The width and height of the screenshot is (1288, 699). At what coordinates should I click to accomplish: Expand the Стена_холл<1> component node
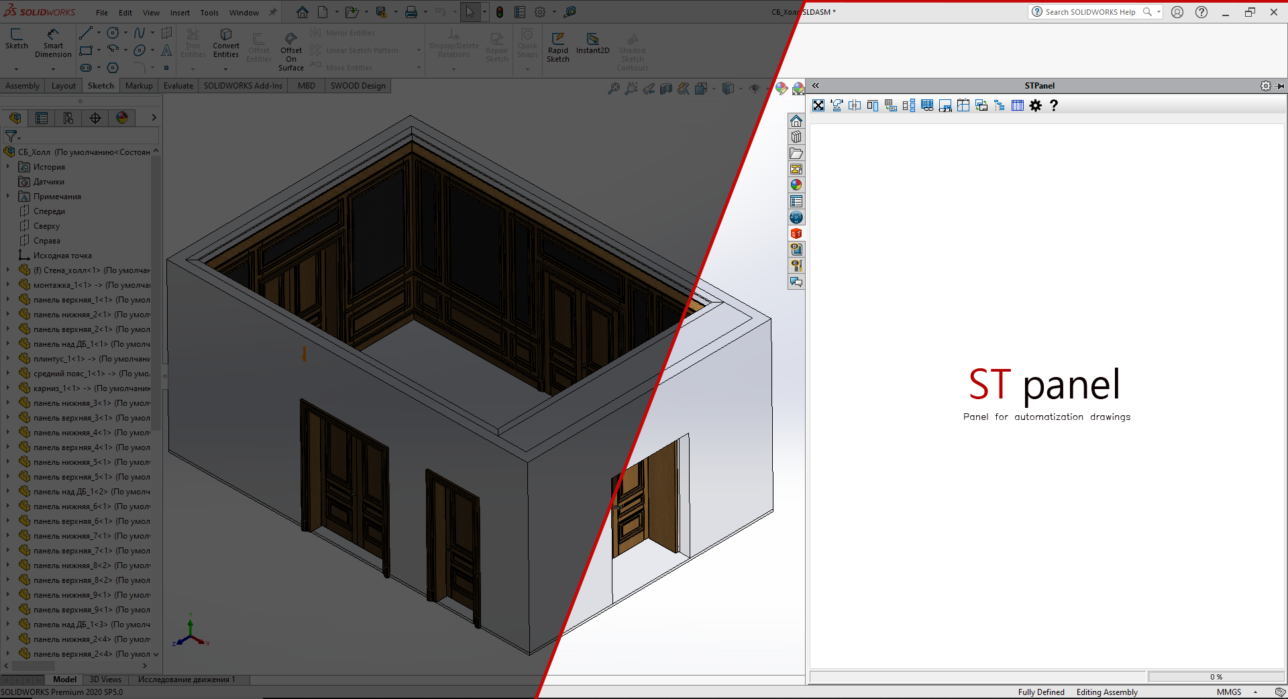point(8,270)
